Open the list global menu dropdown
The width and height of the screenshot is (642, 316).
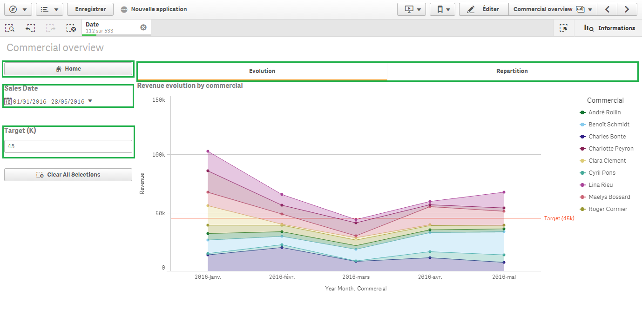coord(49,9)
